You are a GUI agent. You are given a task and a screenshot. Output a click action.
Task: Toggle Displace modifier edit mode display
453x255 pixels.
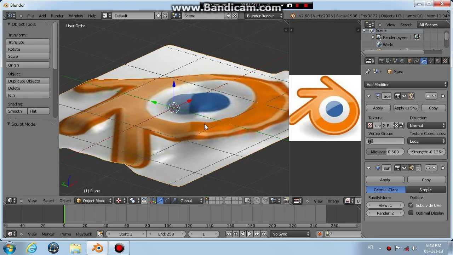click(411, 96)
